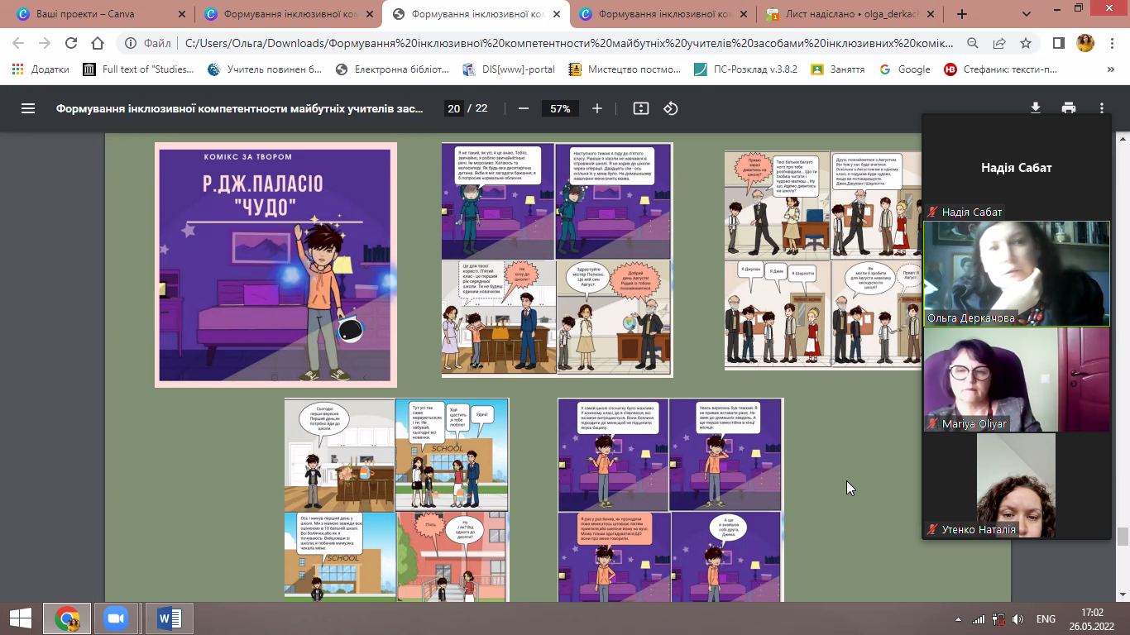Rotate the PDF document counterclockwise
This screenshot has height=635, width=1130.
click(x=671, y=108)
